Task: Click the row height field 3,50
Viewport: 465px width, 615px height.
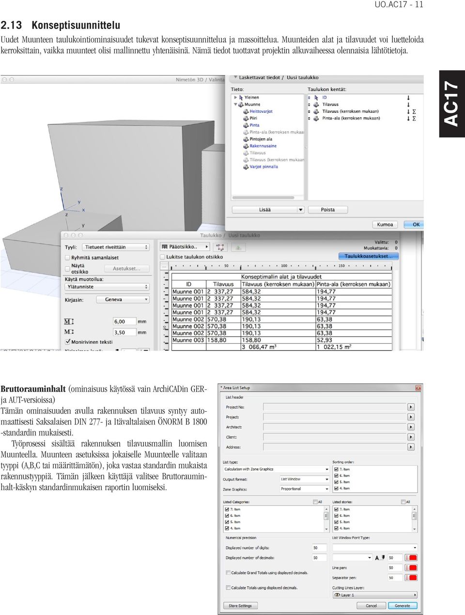Action: click(x=124, y=333)
